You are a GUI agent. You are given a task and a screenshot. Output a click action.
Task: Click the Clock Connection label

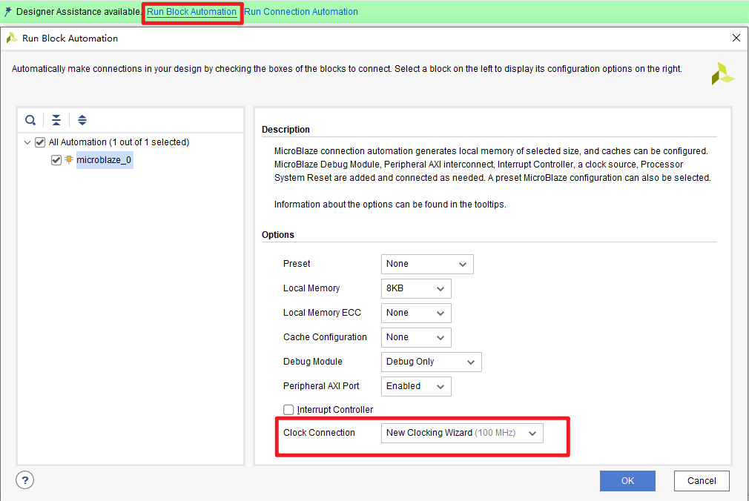point(319,433)
